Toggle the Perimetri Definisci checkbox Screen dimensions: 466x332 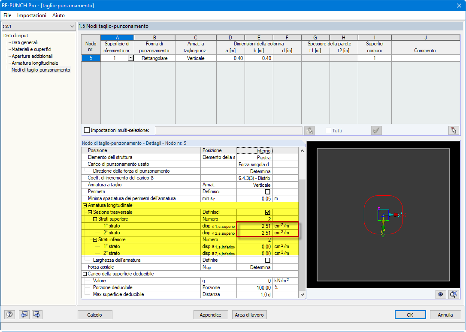[267, 191]
